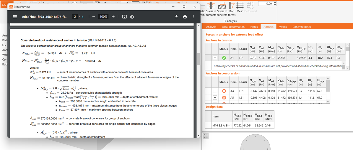Click the zoom out minus button

(94, 17)
